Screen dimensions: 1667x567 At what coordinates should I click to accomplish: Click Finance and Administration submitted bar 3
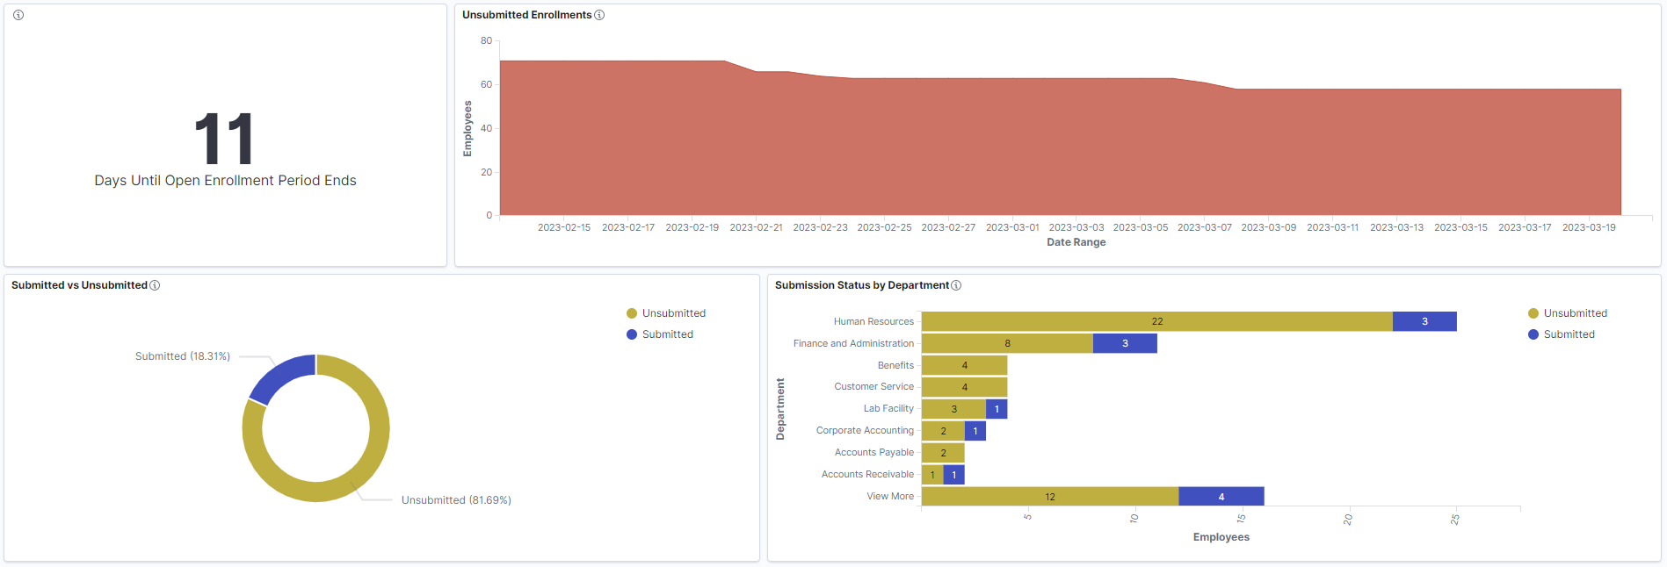(1125, 343)
